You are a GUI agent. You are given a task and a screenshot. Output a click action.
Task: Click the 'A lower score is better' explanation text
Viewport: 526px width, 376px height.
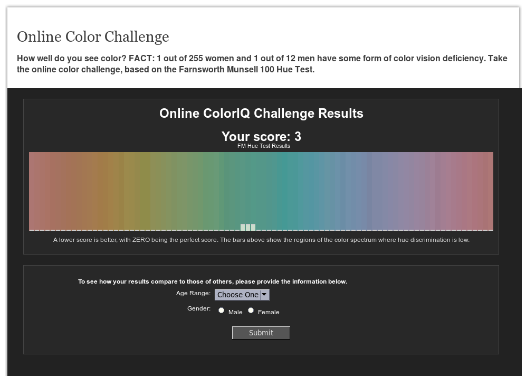[261, 240]
